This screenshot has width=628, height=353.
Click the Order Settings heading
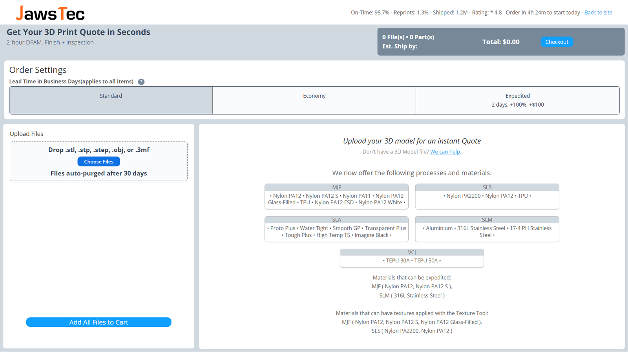[38, 70]
